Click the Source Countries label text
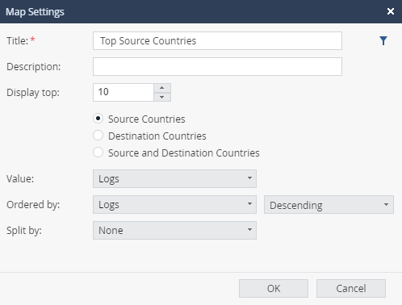This screenshot has width=402, height=305. tap(147, 119)
